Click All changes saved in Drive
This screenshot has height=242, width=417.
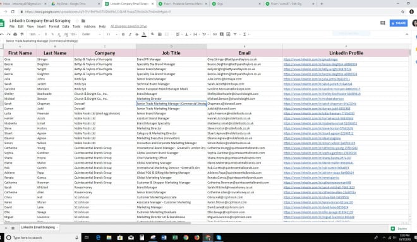128,27
